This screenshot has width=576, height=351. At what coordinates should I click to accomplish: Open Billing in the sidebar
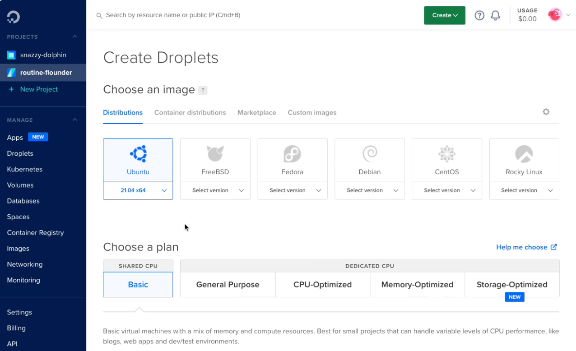point(16,328)
